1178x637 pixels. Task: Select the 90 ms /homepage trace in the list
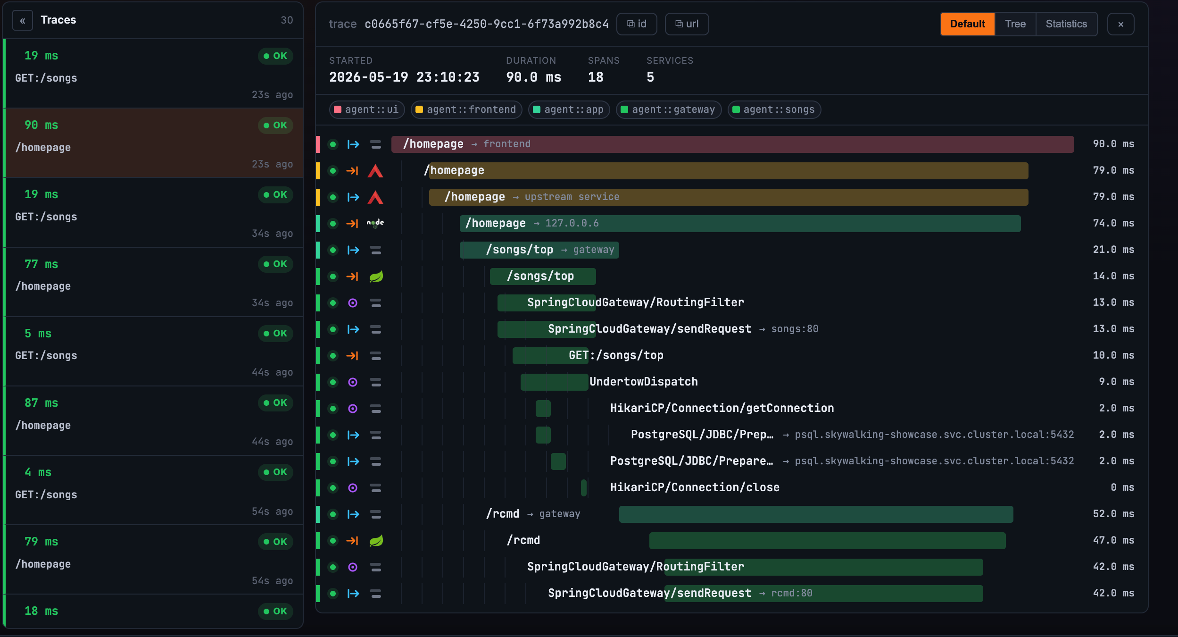coord(153,143)
